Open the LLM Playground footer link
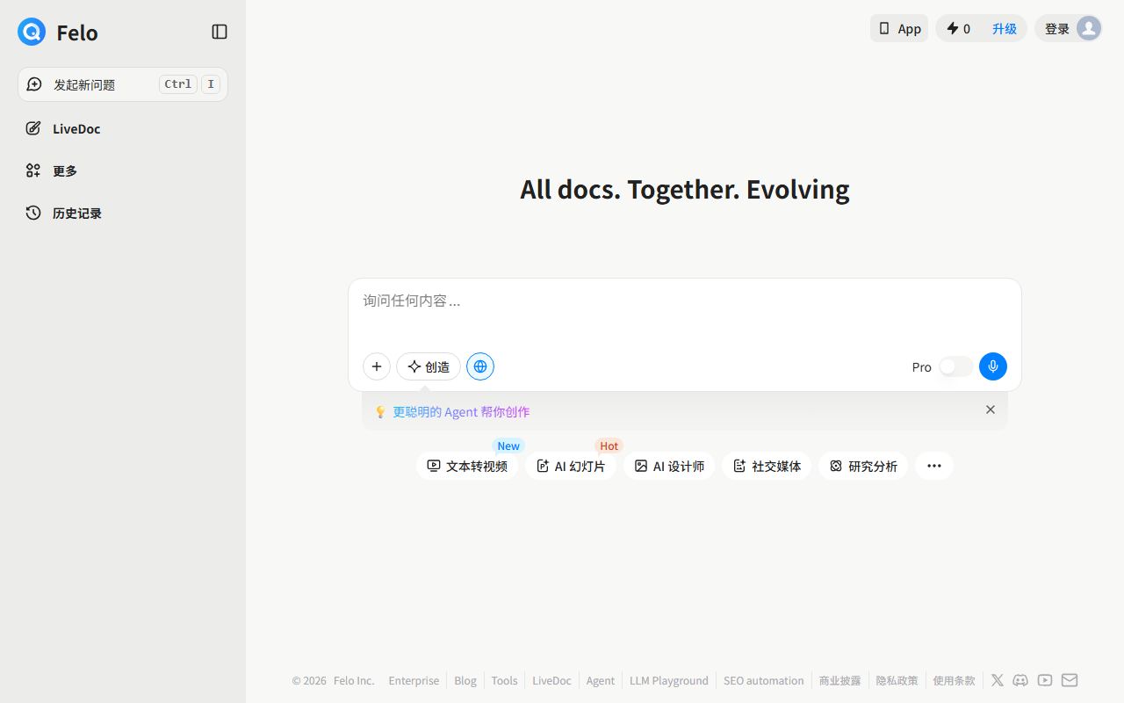The width and height of the screenshot is (1124, 703). (669, 680)
